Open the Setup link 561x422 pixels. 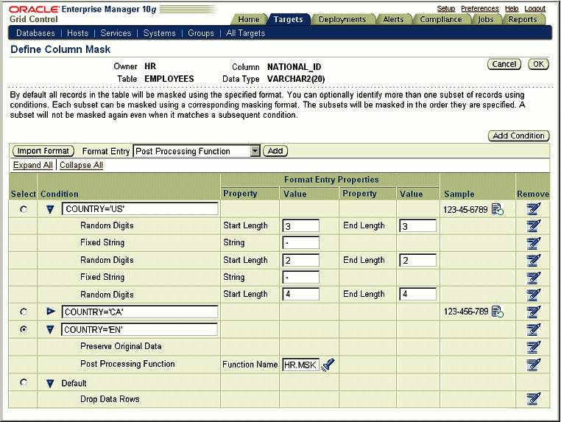pos(446,9)
